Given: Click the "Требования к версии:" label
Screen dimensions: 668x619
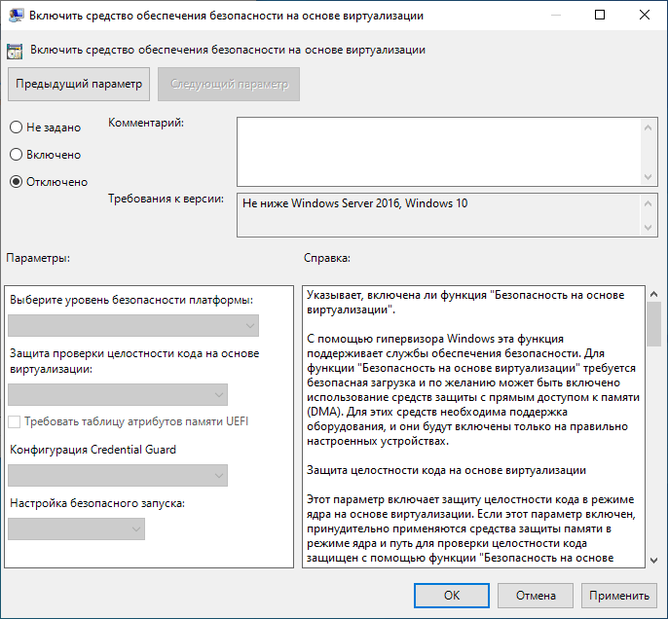Looking at the screenshot, I should pyautogui.click(x=166, y=199).
